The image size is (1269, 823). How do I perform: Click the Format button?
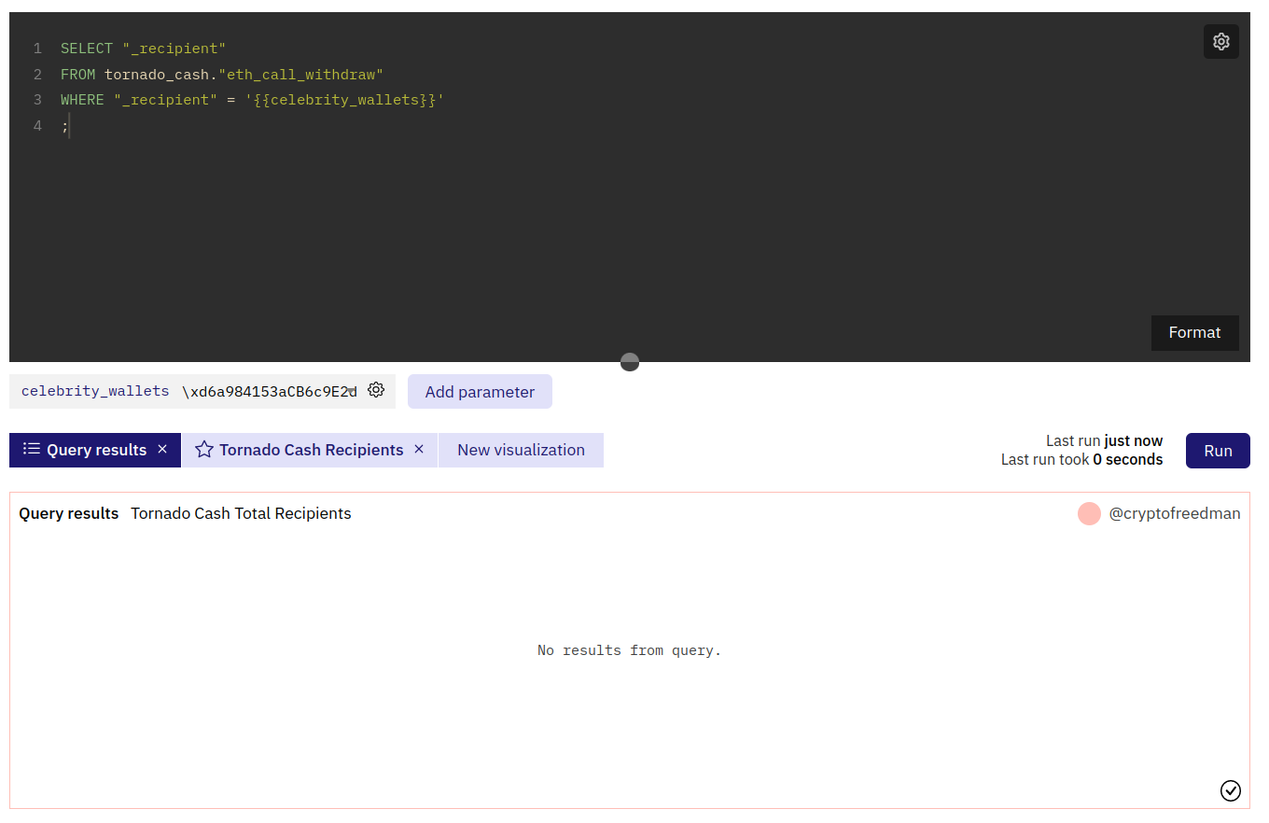coord(1194,333)
